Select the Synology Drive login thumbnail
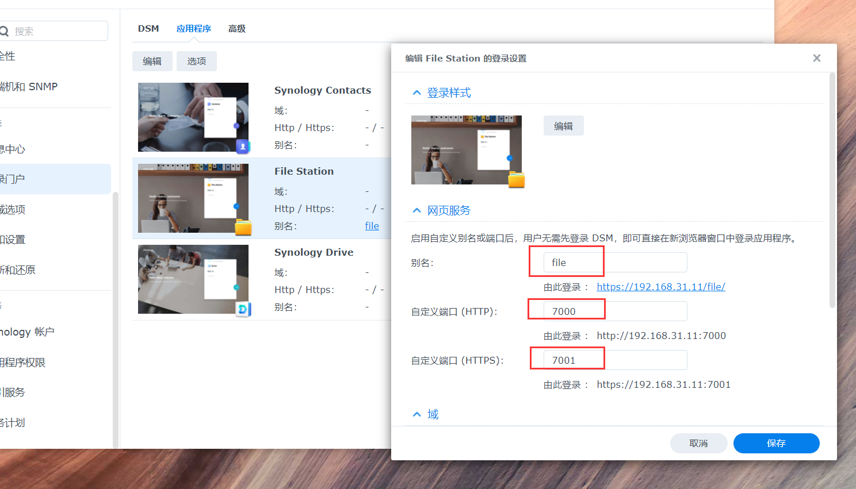 tap(193, 279)
